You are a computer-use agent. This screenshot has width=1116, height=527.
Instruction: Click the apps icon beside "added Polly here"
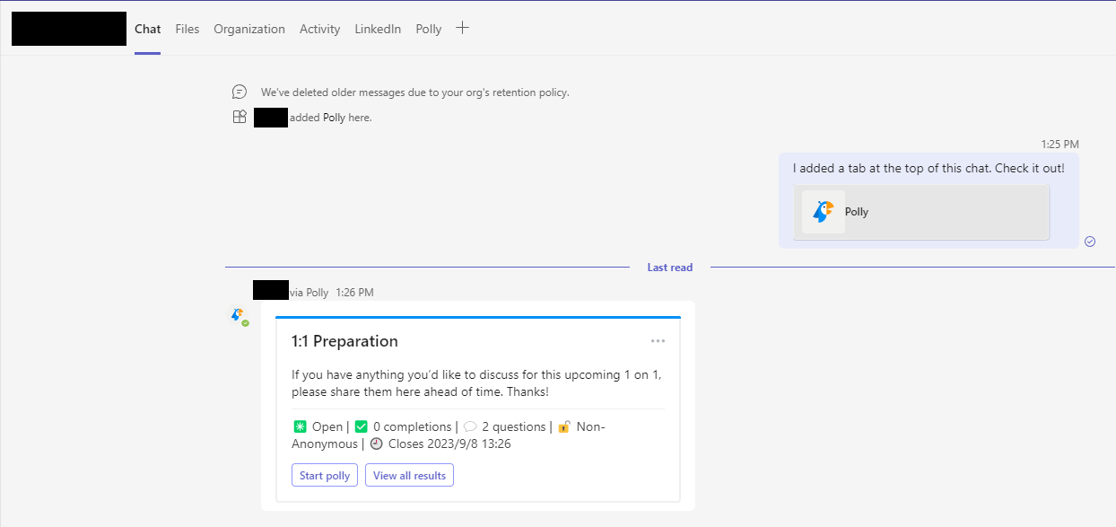click(x=240, y=117)
